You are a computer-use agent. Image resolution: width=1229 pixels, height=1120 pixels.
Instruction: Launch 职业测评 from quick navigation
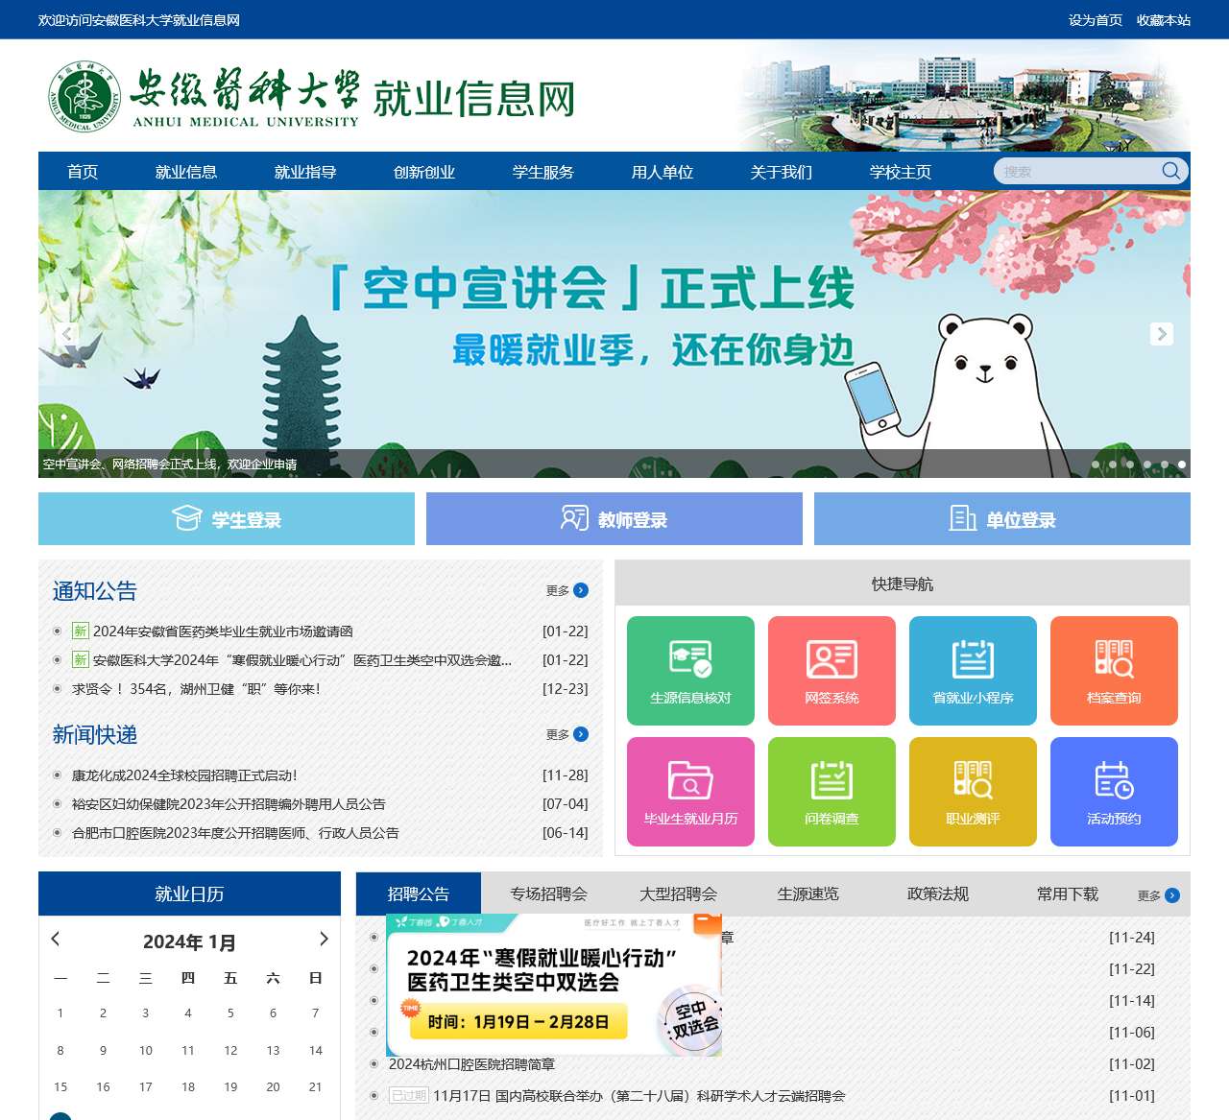pyautogui.click(x=972, y=792)
